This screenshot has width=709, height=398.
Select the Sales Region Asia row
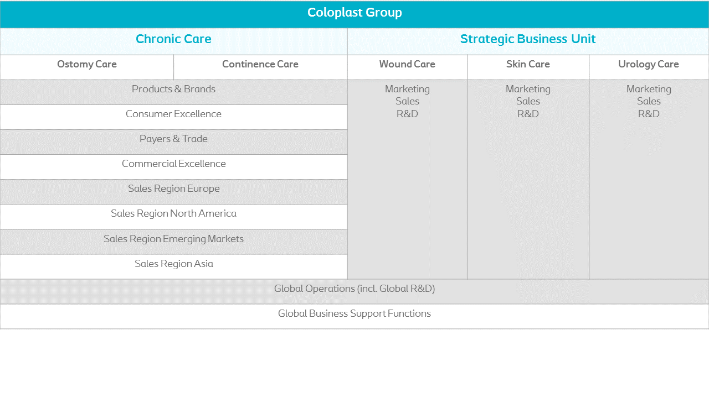tap(173, 266)
